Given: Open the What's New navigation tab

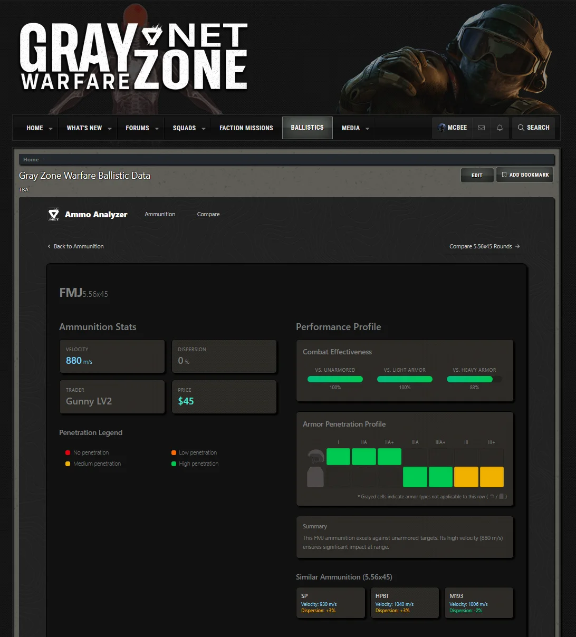Looking at the screenshot, I should pyautogui.click(x=84, y=128).
